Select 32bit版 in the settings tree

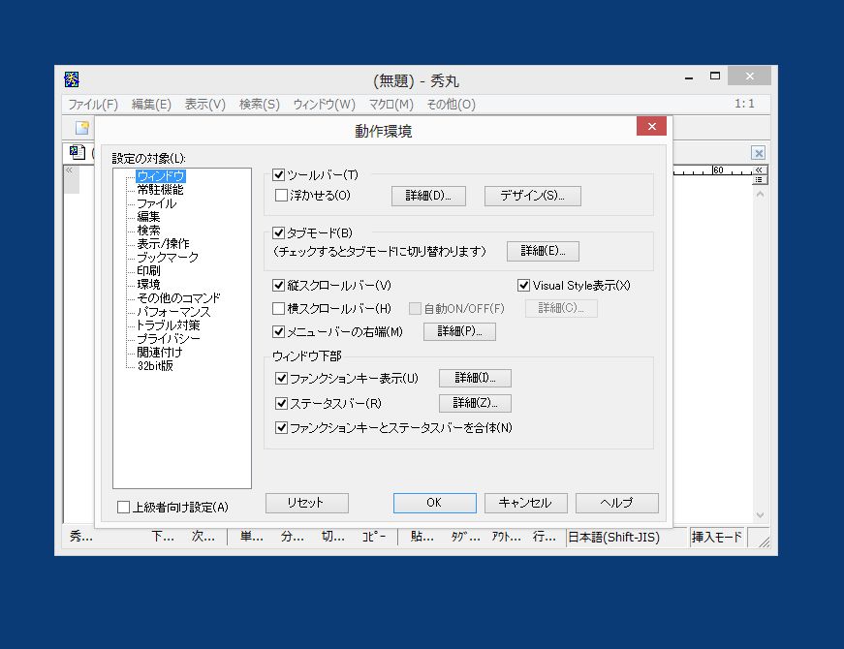pos(155,366)
